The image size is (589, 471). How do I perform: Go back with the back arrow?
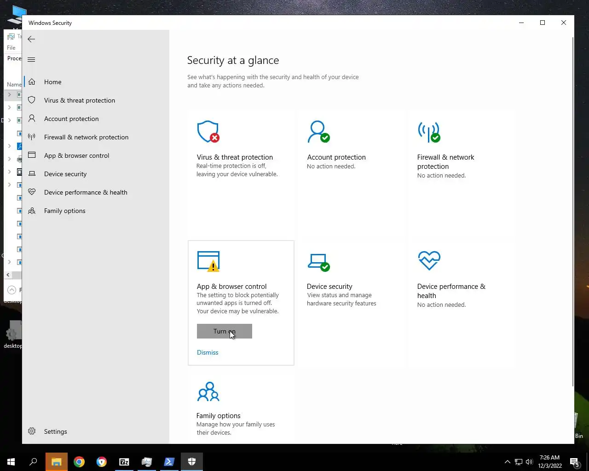click(x=31, y=39)
